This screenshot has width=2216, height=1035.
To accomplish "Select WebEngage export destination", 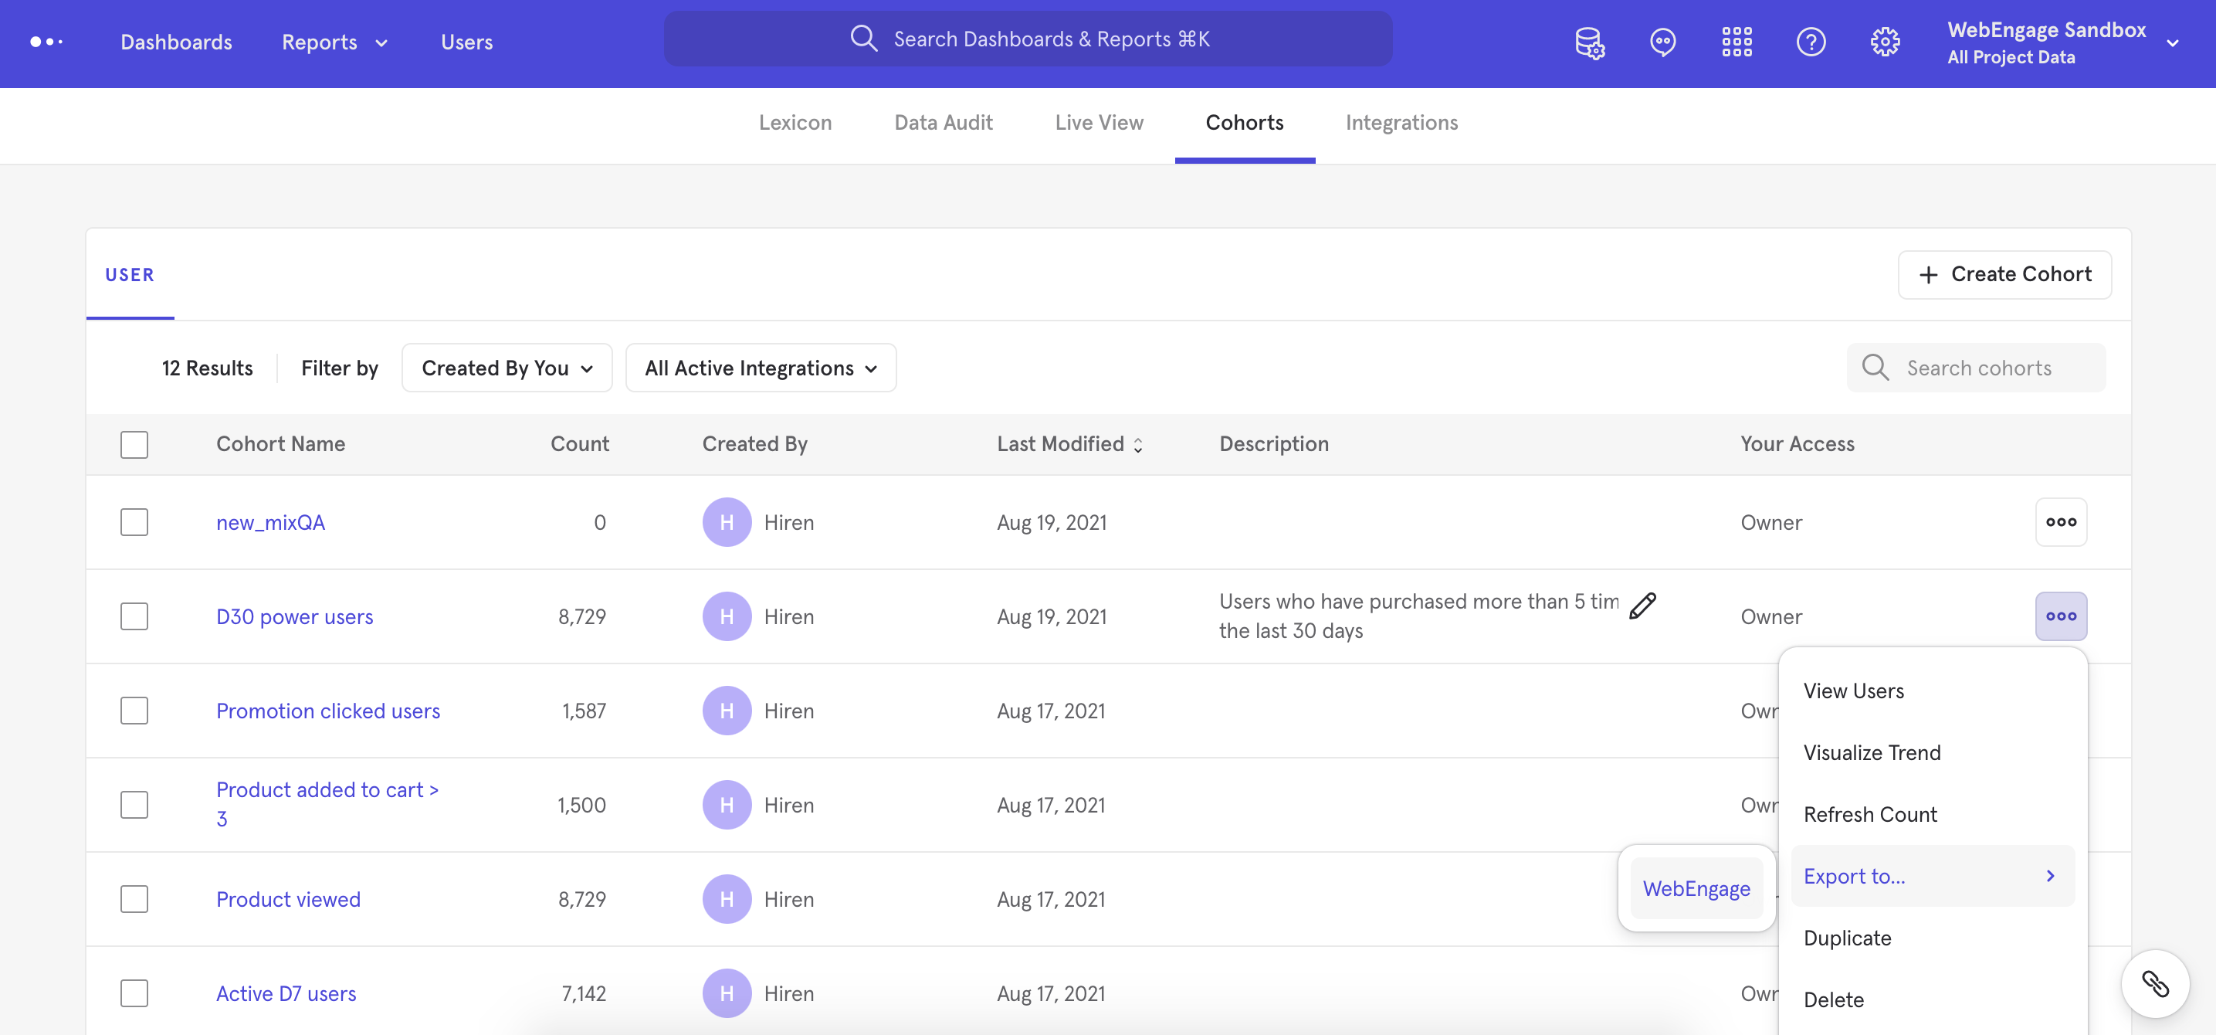I will [1696, 889].
